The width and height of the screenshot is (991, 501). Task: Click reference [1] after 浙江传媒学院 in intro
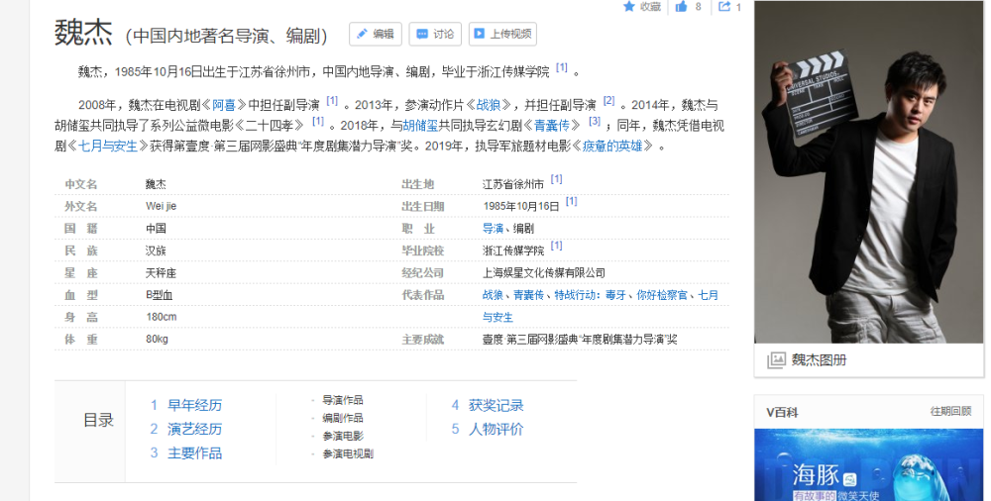coord(561,67)
